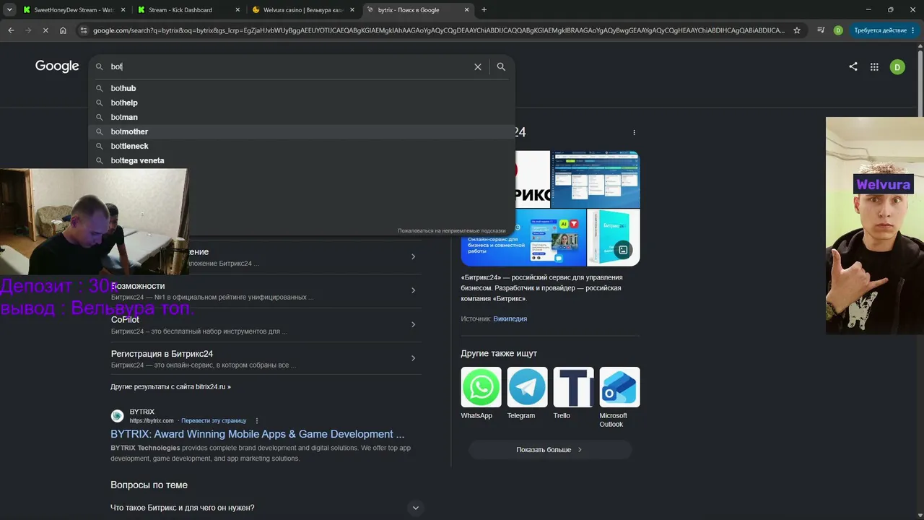
Task: Open 'Другие результаты с сайта bitrix24.ru'
Action: [170, 386]
